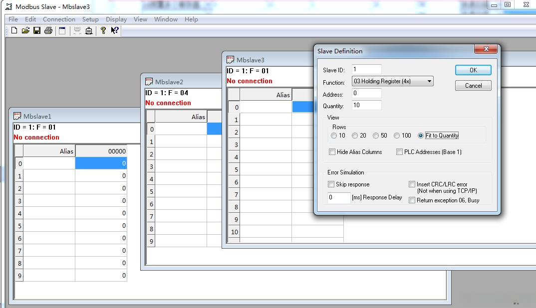
Task: Click the Response Delay ms field
Action: [x=339, y=197]
